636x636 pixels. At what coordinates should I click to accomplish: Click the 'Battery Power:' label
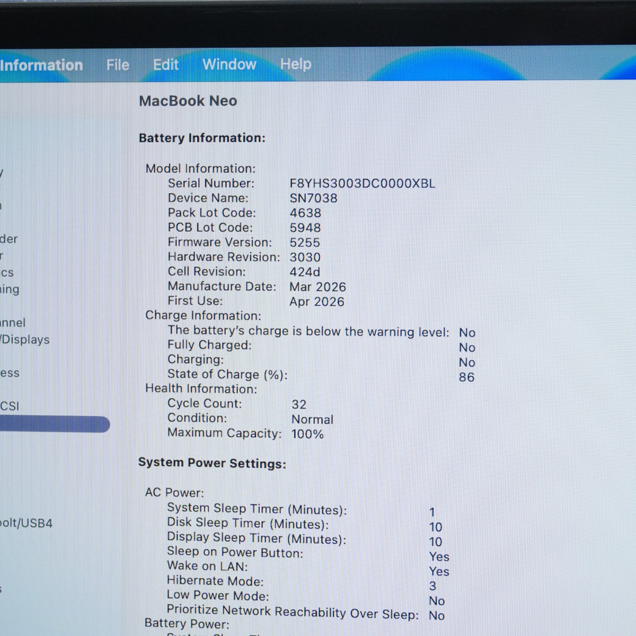click(x=187, y=624)
